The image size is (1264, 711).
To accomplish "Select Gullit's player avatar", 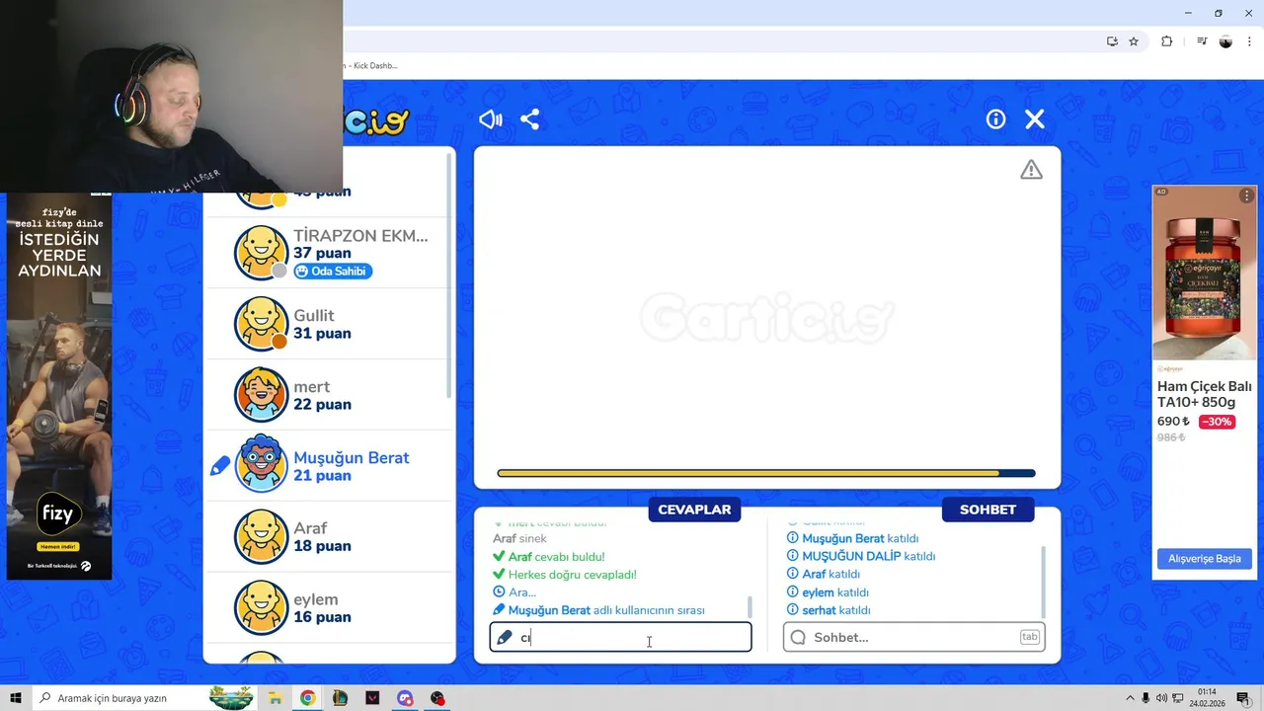I will click(x=261, y=324).
